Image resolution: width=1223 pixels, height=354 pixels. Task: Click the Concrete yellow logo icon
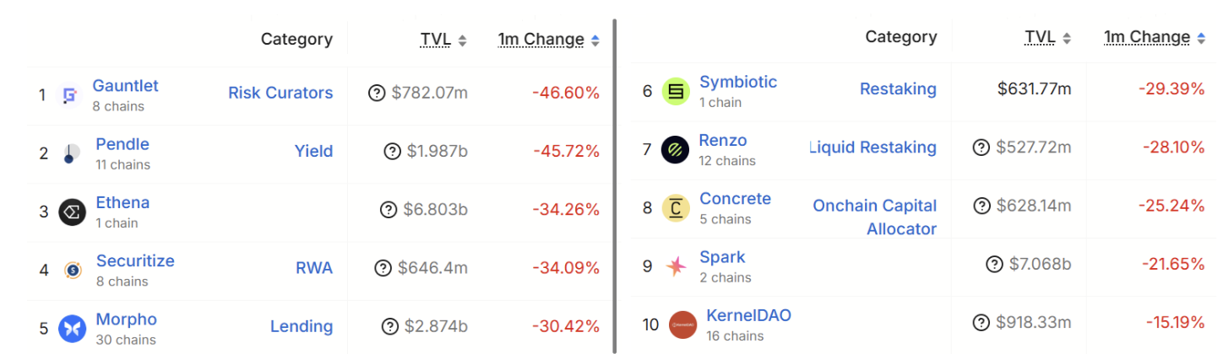676,207
